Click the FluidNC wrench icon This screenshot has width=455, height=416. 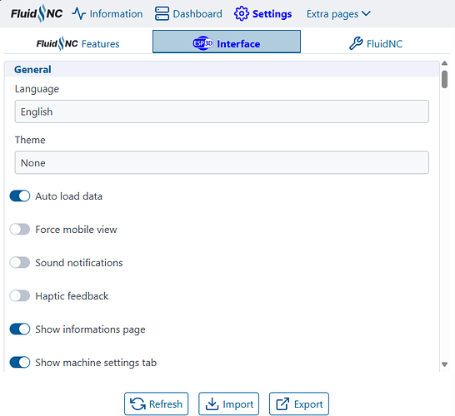tap(356, 43)
